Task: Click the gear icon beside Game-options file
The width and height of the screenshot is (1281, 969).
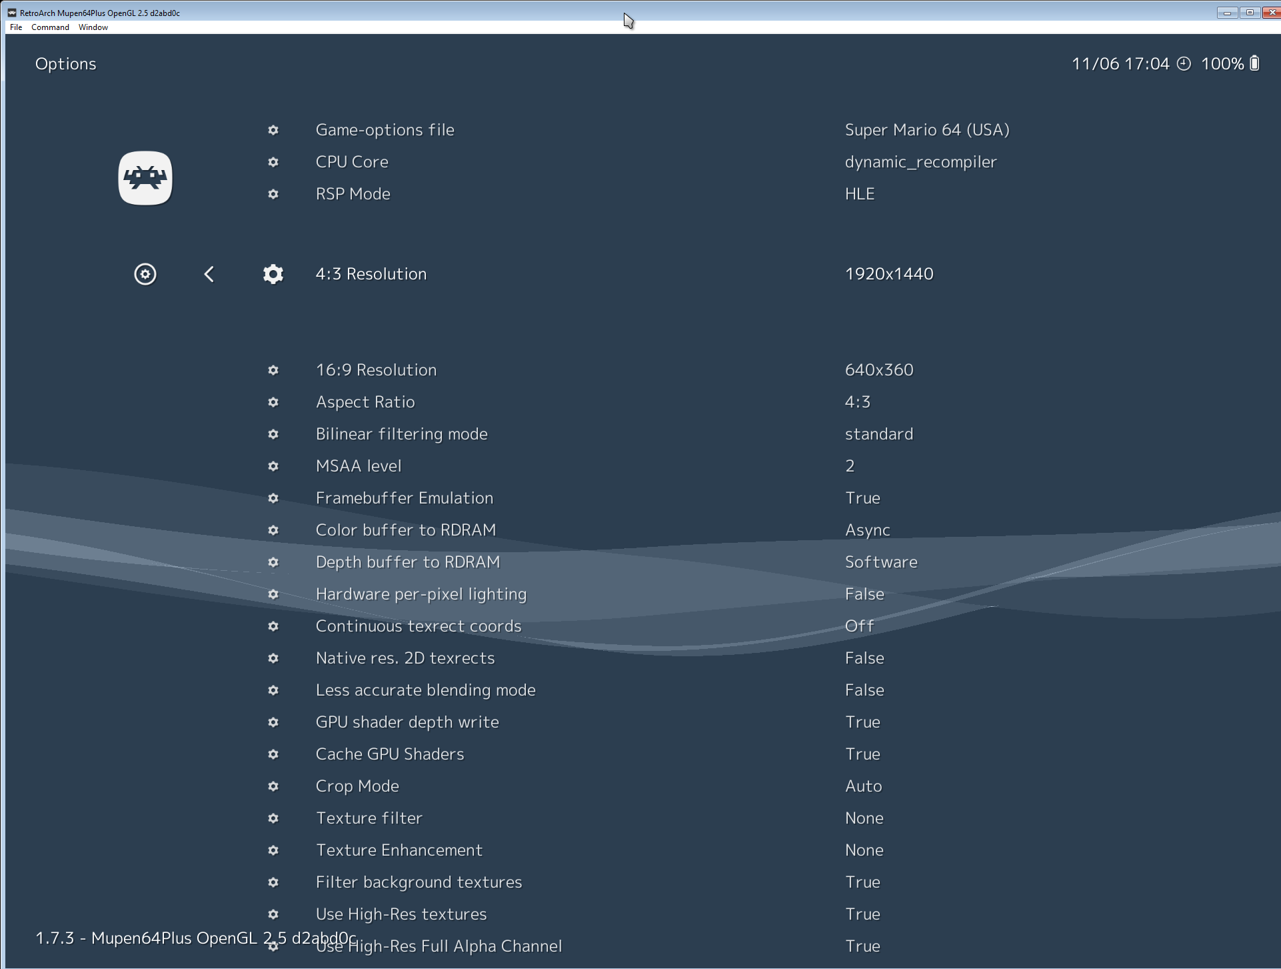Action: [x=273, y=130]
